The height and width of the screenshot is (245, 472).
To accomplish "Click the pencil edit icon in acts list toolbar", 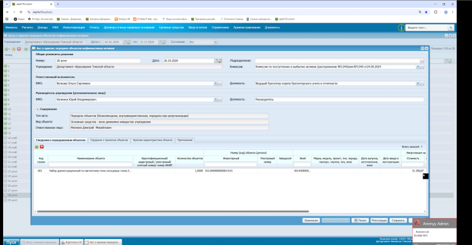I will pos(14,49).
